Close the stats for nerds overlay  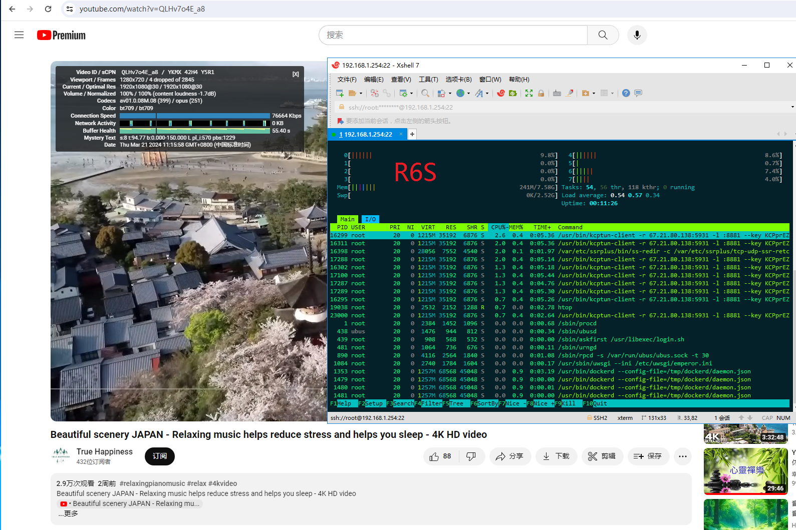(x=296, y=74)
